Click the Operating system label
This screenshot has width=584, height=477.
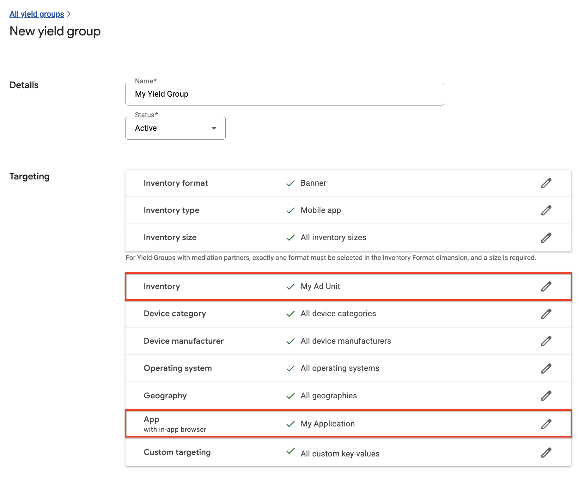178,368
